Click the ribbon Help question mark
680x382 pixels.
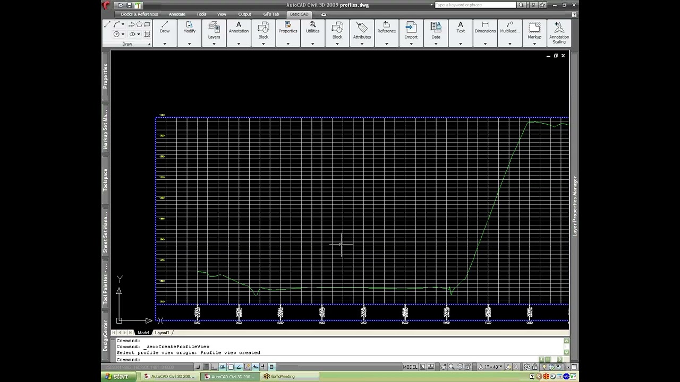click(x=574, y=14)
